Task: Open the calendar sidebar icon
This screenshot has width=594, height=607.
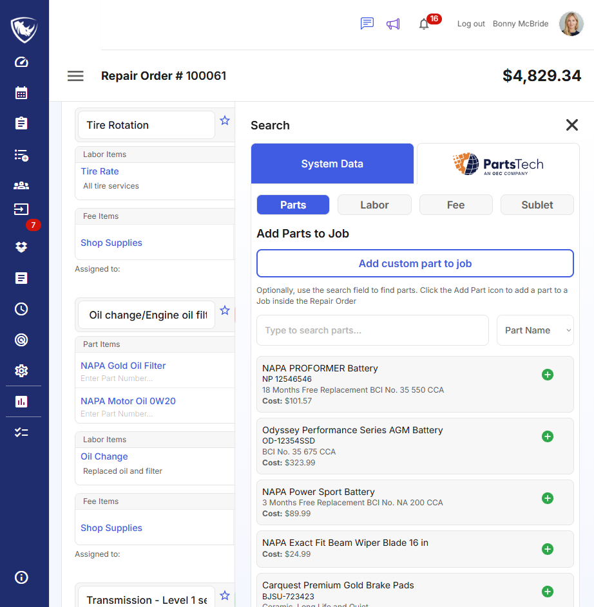Action: coord(21,93)
